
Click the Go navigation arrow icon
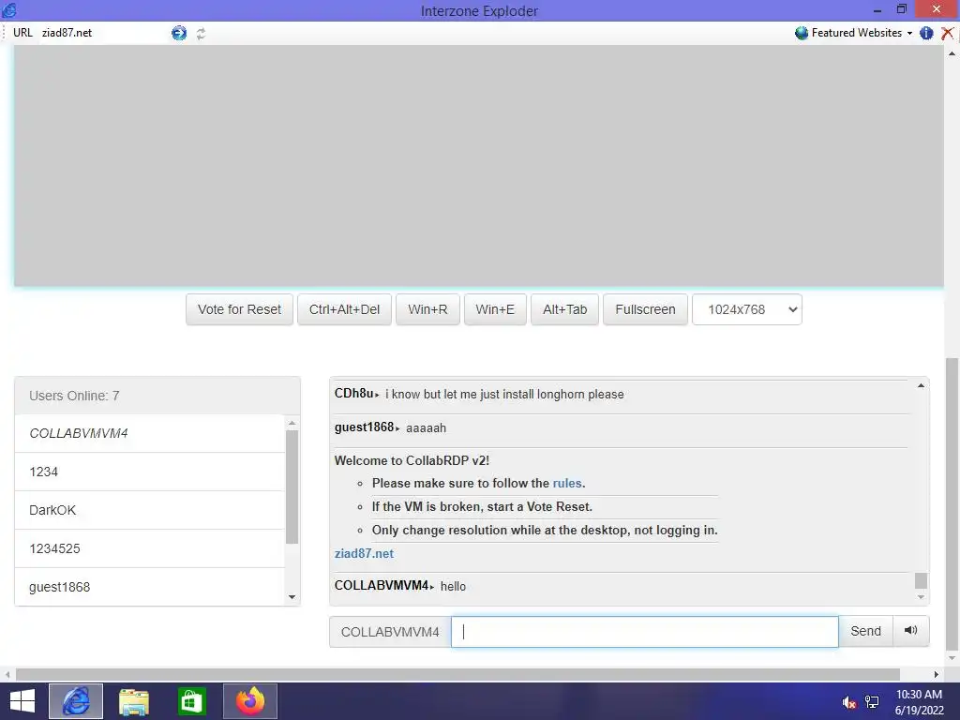pos(179,33)
